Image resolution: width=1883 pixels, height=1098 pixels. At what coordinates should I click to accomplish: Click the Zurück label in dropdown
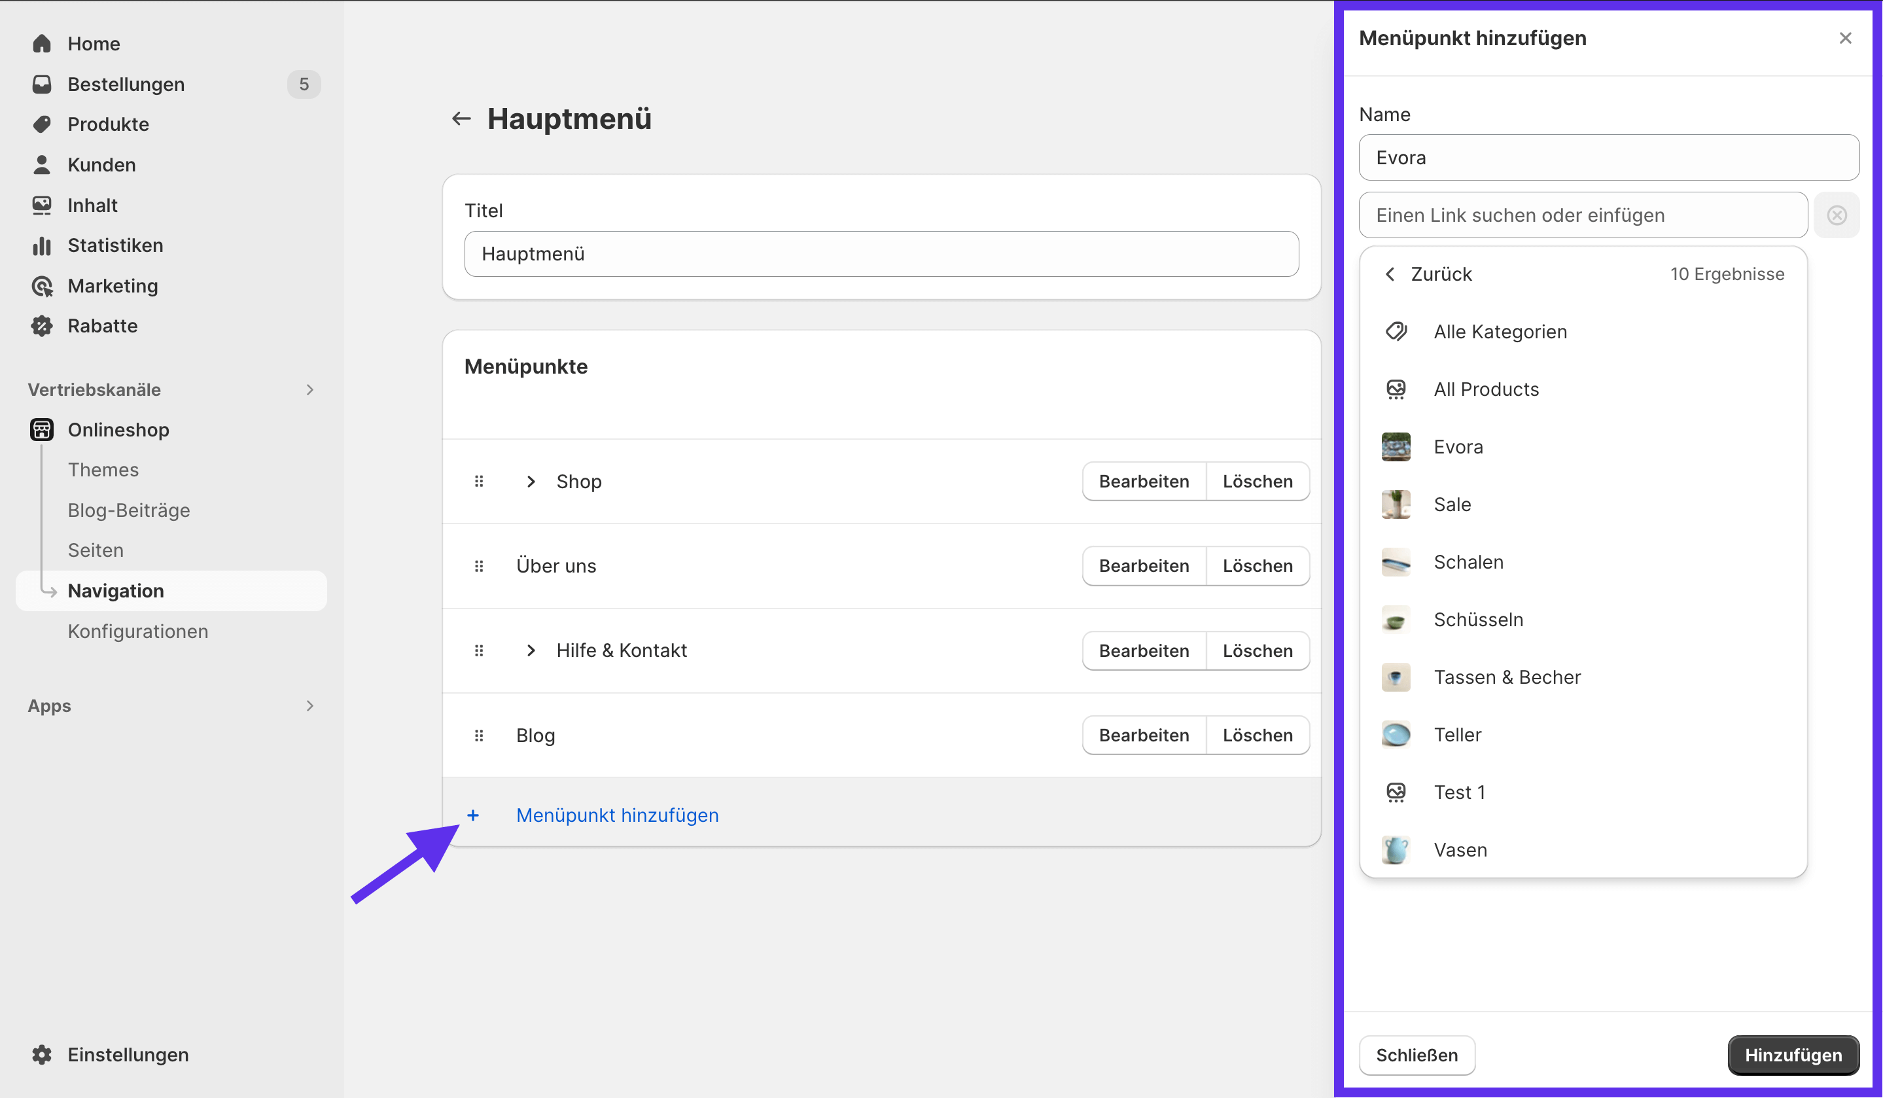[x=1441, y=274]
